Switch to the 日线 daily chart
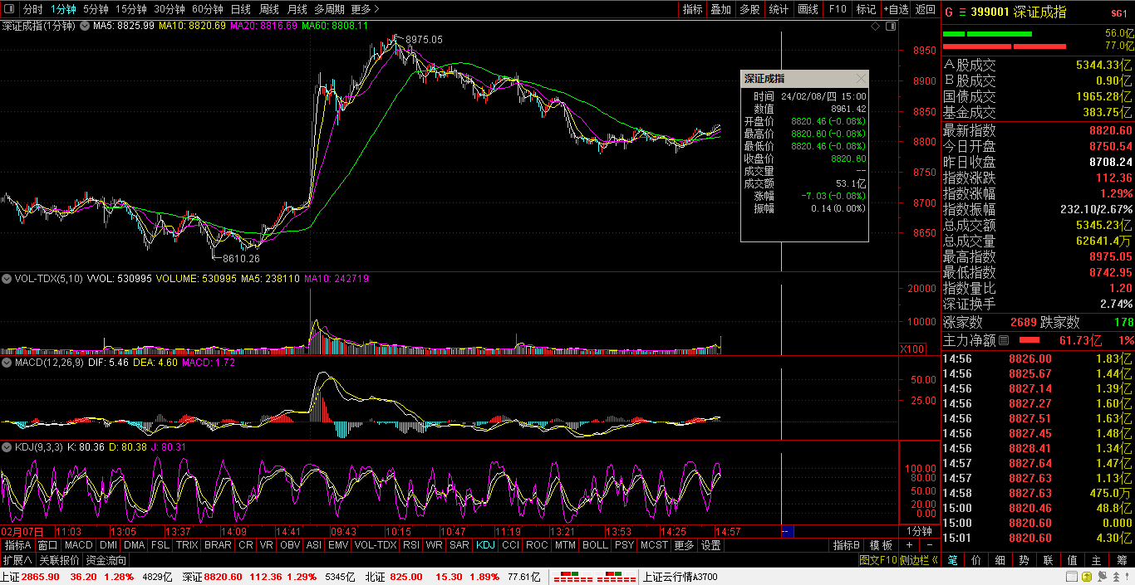The height and width of the screenshot is (585, 1135). point(241,9)
